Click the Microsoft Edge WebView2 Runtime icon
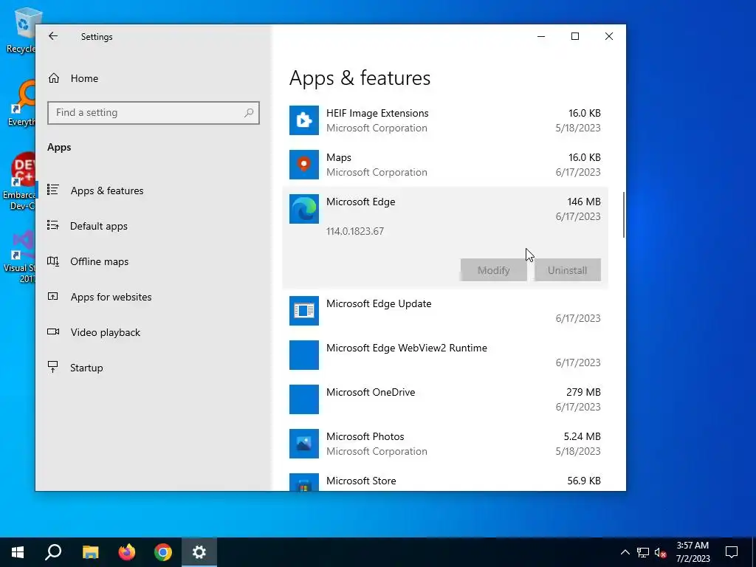The height and width of the screenshot is (567, 756). click(303, 355)
